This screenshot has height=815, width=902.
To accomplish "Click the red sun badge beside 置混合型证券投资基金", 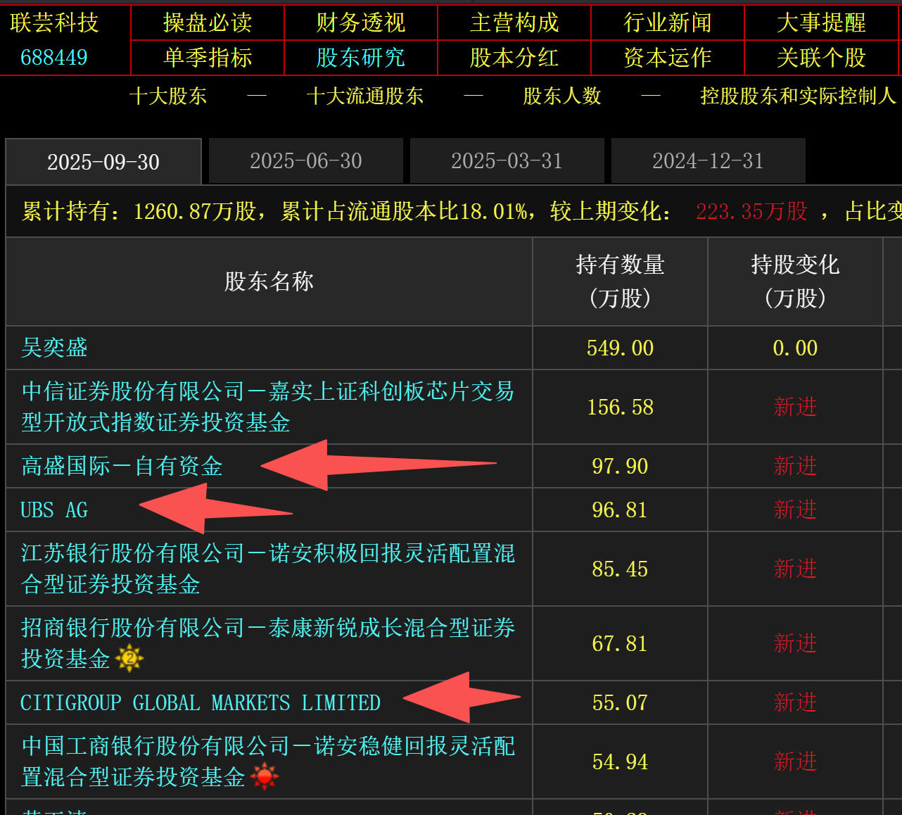I will click(x=265, y=776).
